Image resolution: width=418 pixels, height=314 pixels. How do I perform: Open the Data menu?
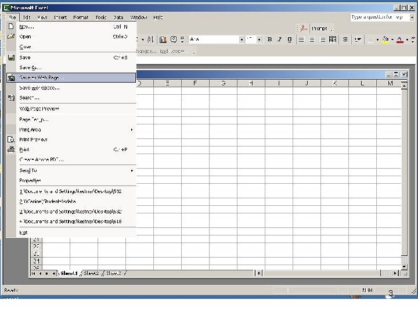pyautogui.click(x=118, y=17)
